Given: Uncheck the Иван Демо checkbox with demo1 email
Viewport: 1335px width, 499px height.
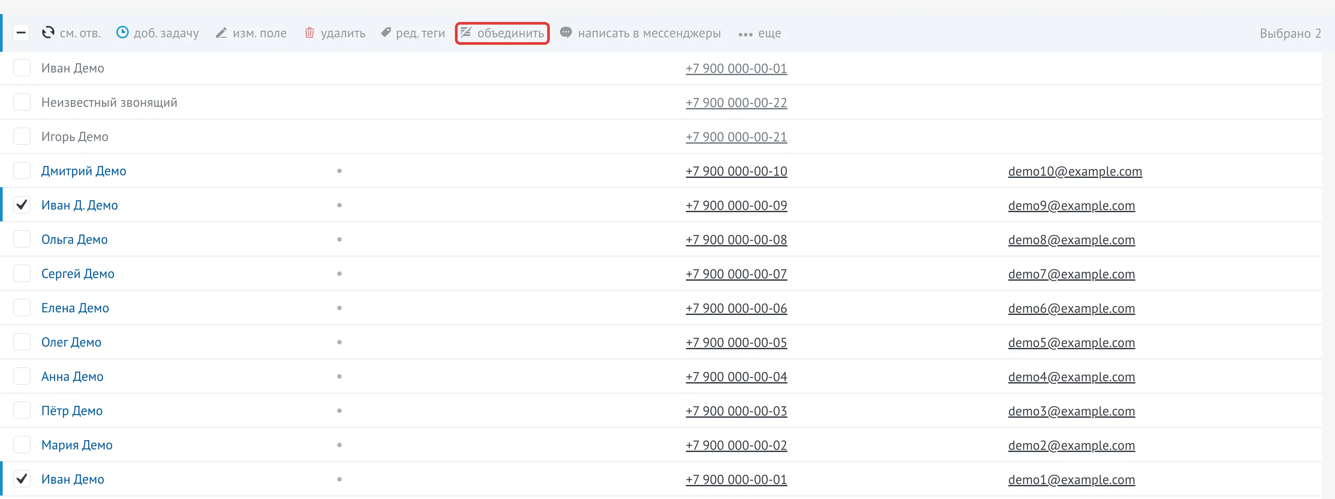Looking at the screenshot, I should (22, 479).
